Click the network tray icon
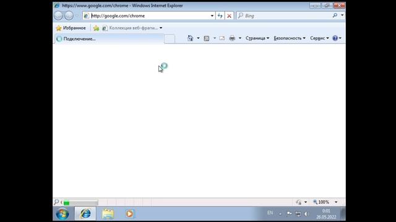396x222 pixels. click(x=298, y=214)
